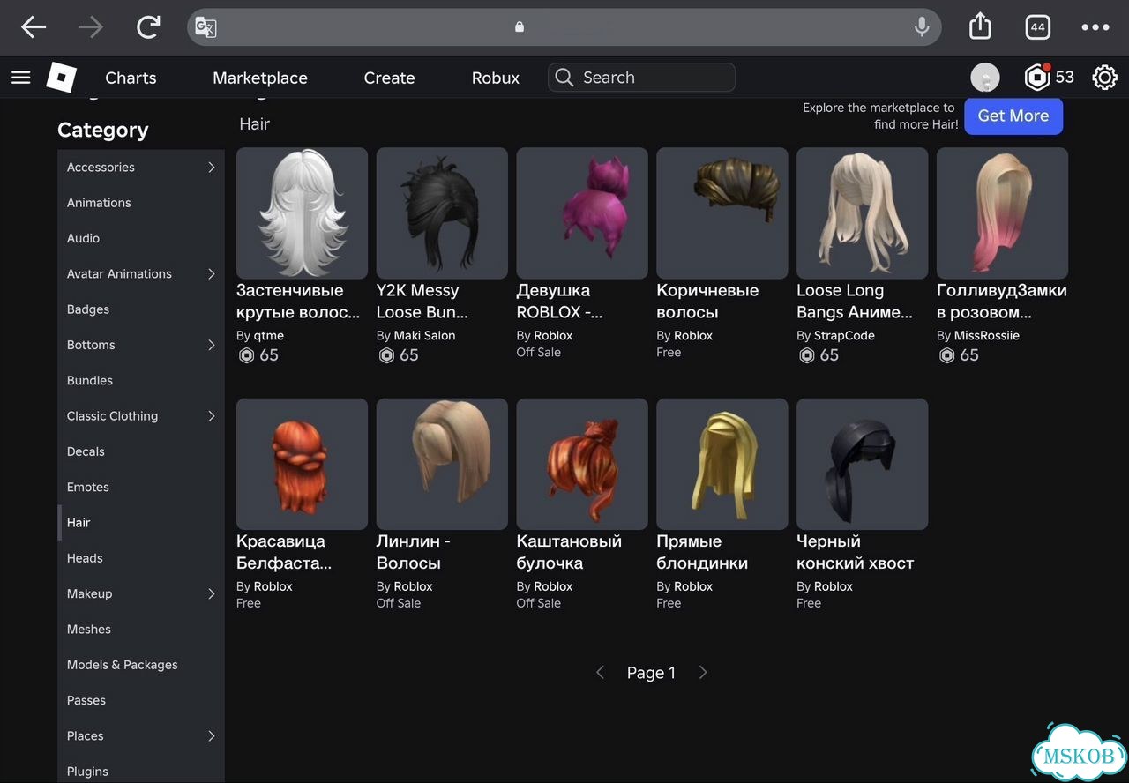This screenshot has height=783, width=1129.
Task: Open the Create nav item
Action: pyautogui.click(x=389, y=78)
